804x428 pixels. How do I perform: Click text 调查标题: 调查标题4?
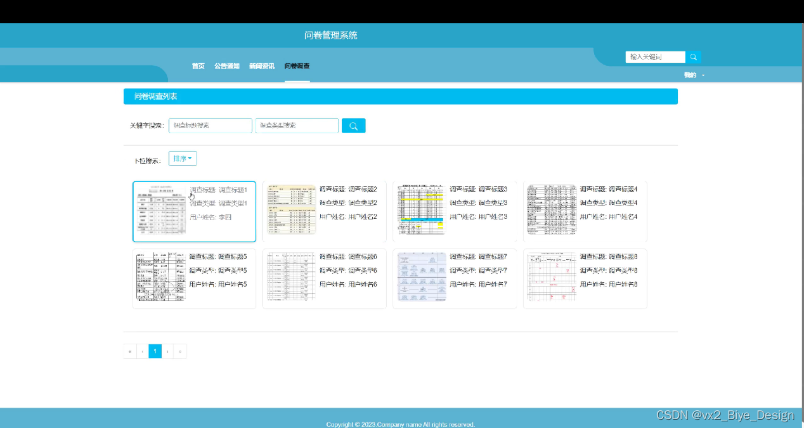point(609,189)
